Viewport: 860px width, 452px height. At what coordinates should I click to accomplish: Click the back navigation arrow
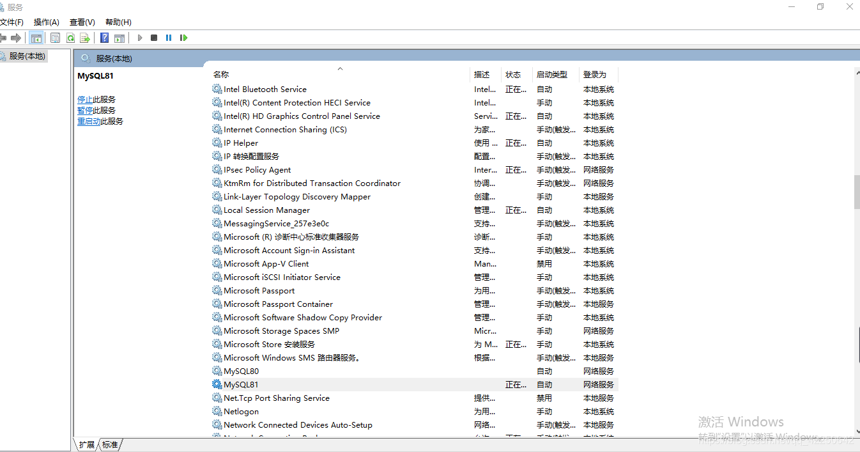click(x=4, y=38)
